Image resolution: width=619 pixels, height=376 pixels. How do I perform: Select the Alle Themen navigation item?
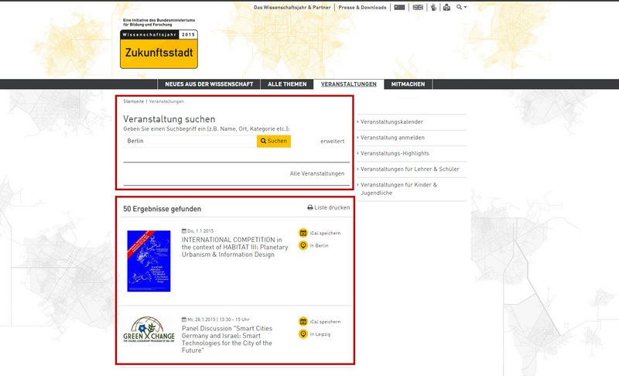pyautogui.click(x=287, y=84)
